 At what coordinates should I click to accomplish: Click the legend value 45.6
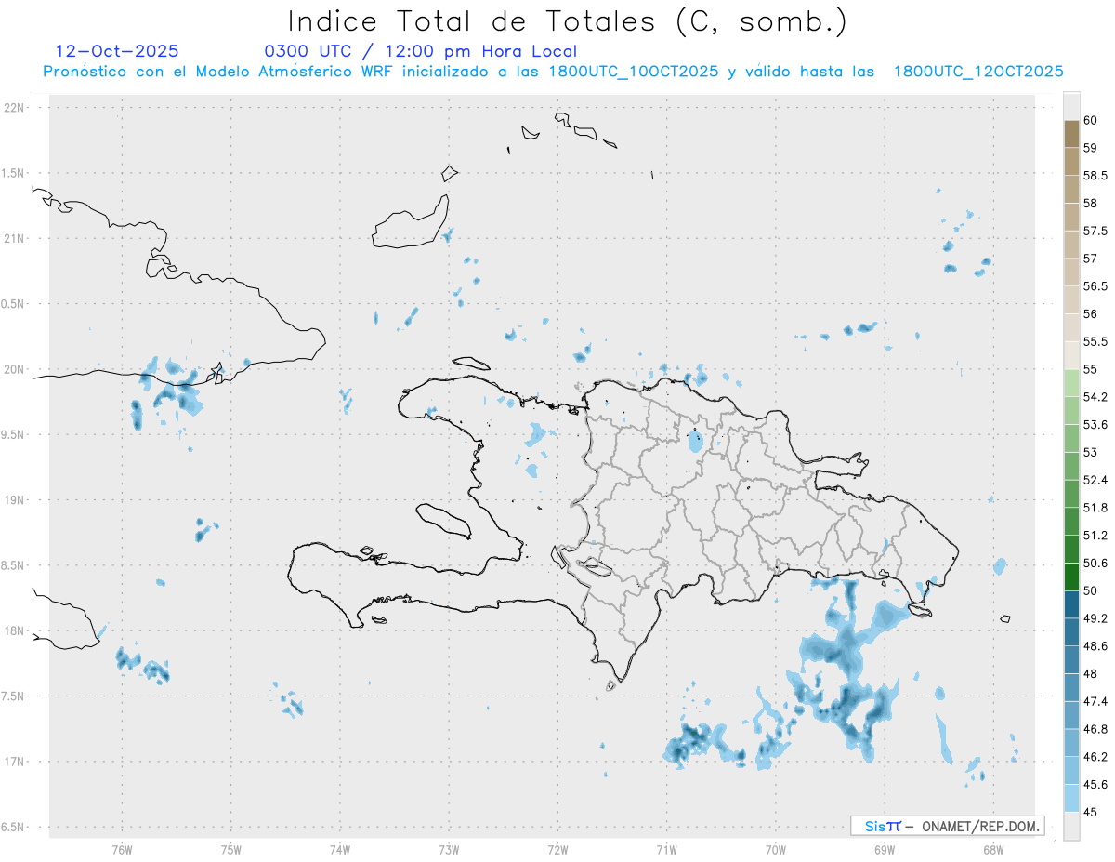[x=1095, y=784]
